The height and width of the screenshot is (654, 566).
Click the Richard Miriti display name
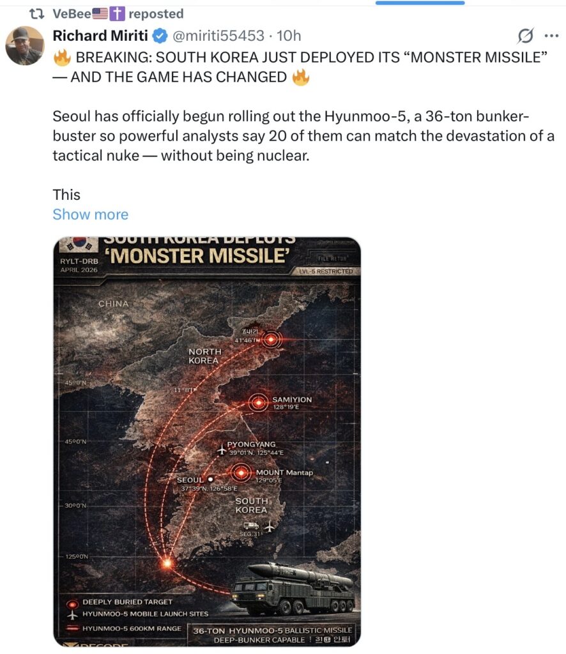click(x=100, y=36)
